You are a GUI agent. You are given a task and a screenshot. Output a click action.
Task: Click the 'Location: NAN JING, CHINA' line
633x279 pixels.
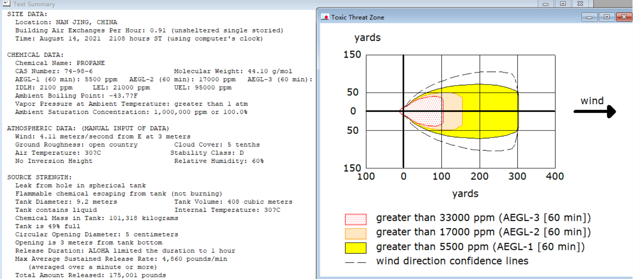pos(66,22)
